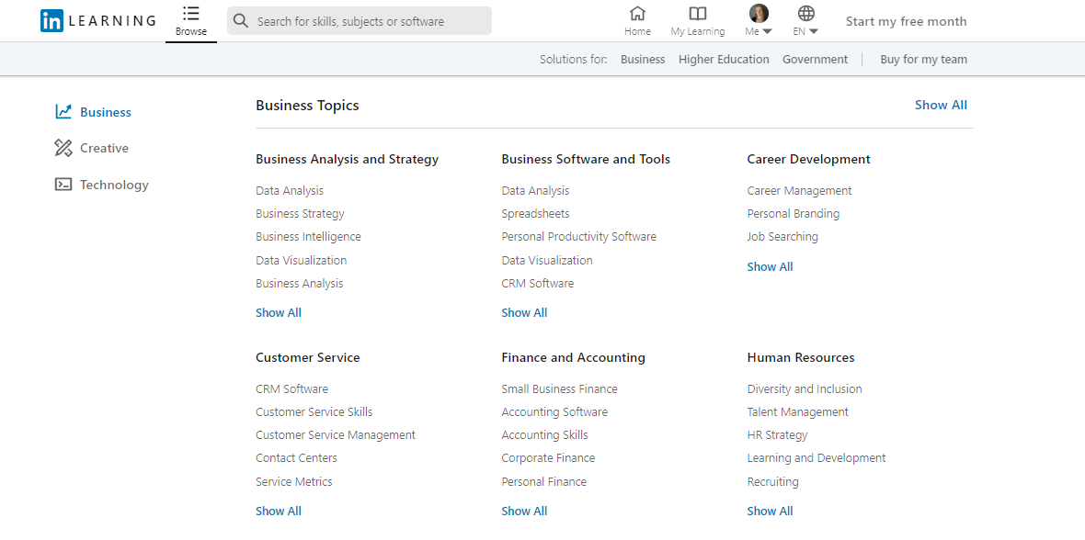Open Customer Service Skills topic

(x=314, y=412)
